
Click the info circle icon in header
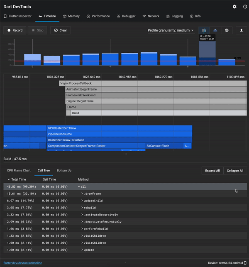coord(245,7)
